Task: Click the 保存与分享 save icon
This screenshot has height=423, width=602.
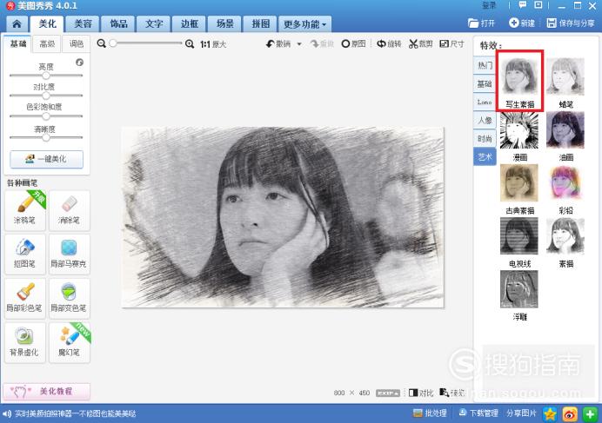Action: pyautogui.click(x=552, y=23)
